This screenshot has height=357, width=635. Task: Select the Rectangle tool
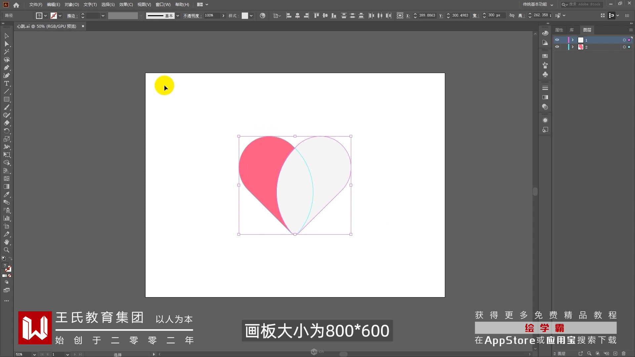point(6,99)
